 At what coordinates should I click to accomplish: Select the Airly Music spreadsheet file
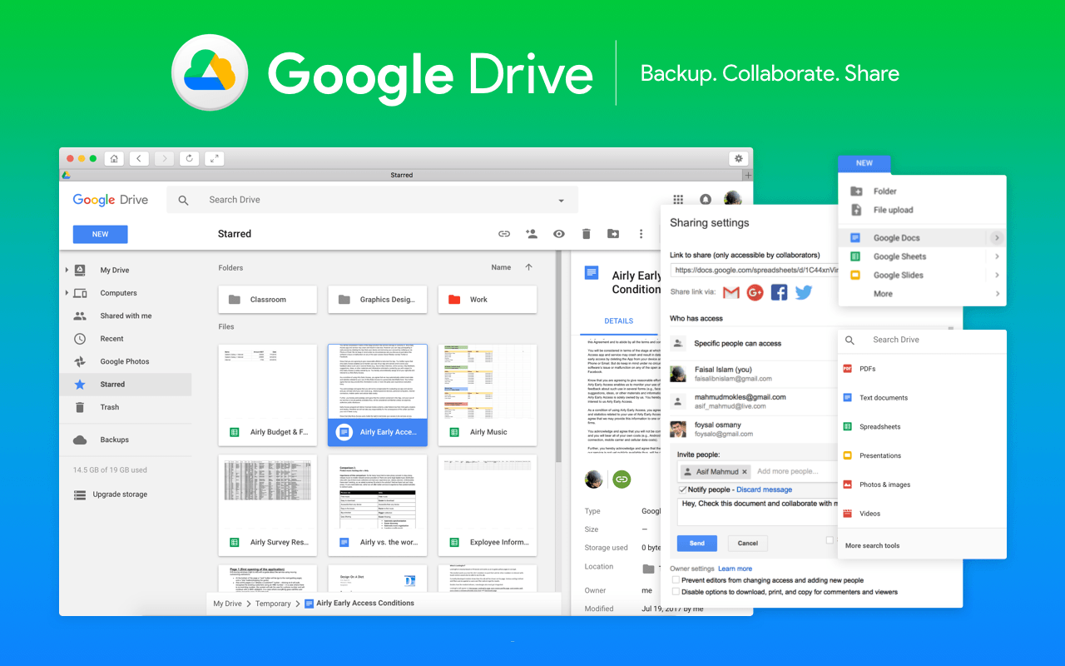point(488,395)
